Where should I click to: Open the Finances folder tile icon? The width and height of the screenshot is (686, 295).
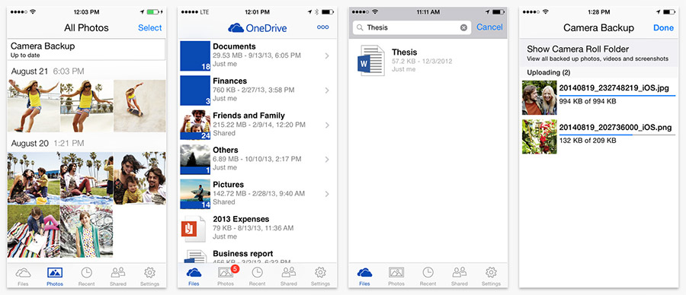[195, 90]
